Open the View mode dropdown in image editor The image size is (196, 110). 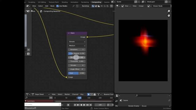tap(126, 6)
